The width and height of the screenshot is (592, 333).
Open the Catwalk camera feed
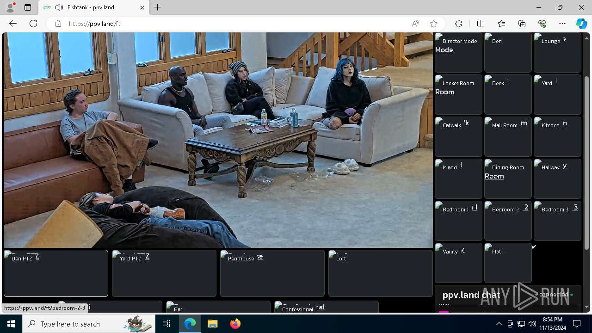[458, 137]
